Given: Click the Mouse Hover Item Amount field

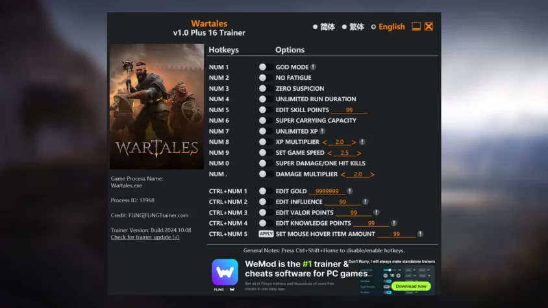Looking at the screenshot, I should click(x=396, y=234).
